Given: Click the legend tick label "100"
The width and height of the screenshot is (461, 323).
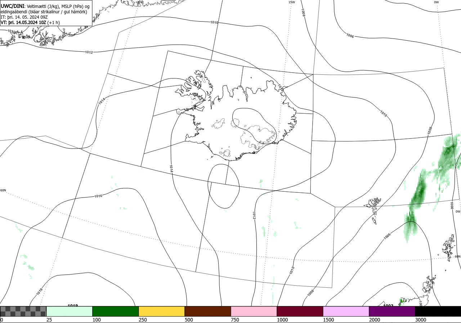Looking at the screenshot, I should point(97,320).
